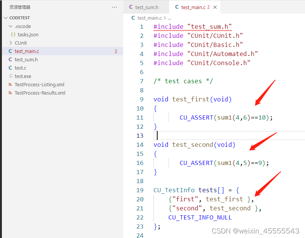Open test.c in the file tree

click(x=20, y=68)
